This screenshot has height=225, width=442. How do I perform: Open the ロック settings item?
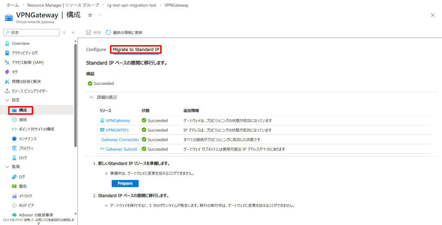(x=23, y=158)
